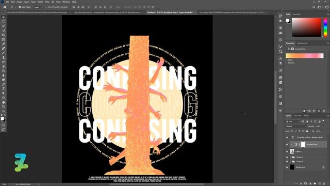The height and width of the screenshot is (186, 330).
Task: Select the Clone Stamp tool
Action: coord(4,57)
